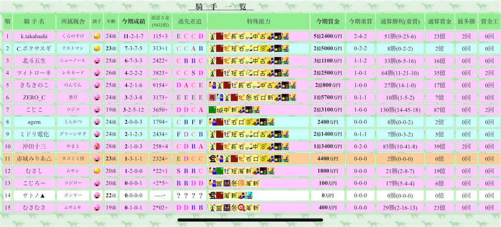The height and width of the screenshot is (227, 501).
Task: Select jockey name ツィトローネ
Action: tap(34, 73)
